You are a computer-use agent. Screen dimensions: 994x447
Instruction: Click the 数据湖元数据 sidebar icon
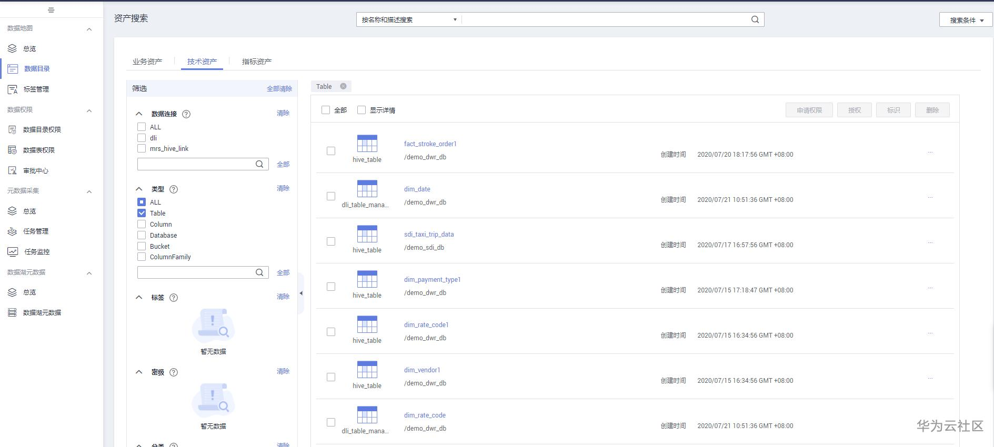tap(12, 312)
